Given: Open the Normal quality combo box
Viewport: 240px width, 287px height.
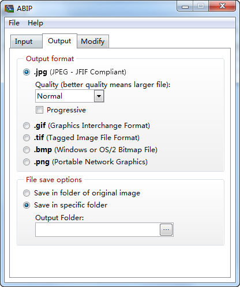Looking at the screenshot, I should coord(70,96).
